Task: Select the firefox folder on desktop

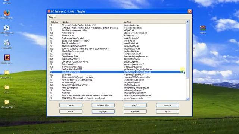Action: click(7, 89)
